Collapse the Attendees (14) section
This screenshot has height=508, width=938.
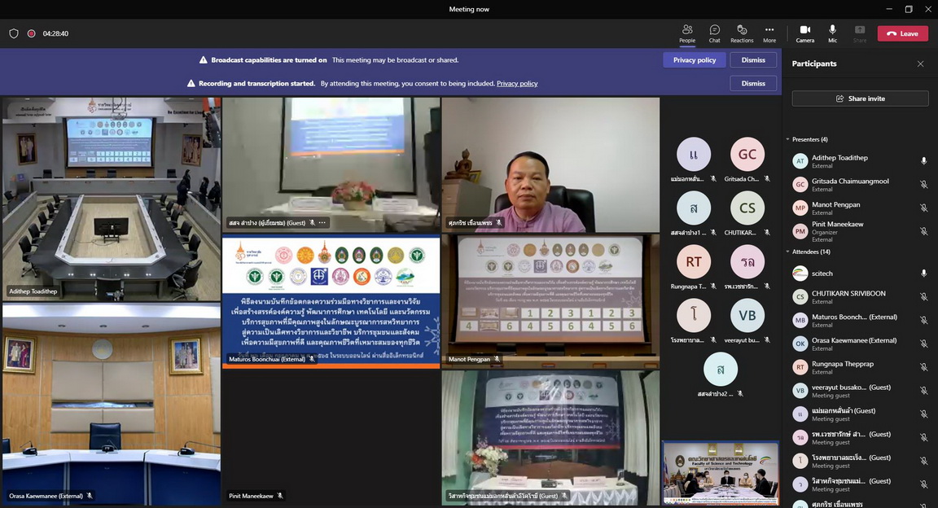[x=788, y=252]
